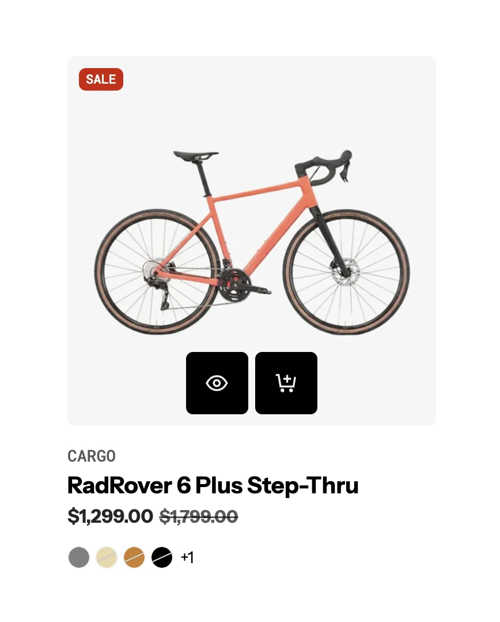The width and height of the screenshot is (500, 622).
Task: Click the crossed-out $1,799.00 original price
Action: pos(199,516)
